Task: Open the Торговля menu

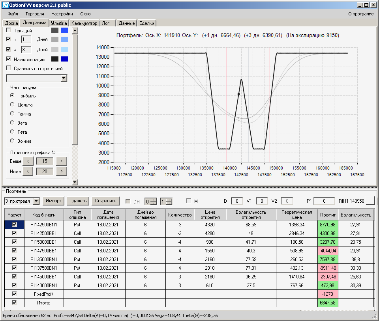Action: coord(35,14)
